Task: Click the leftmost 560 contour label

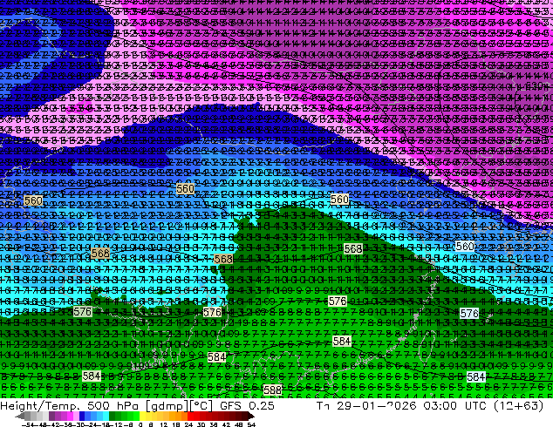Action: tap(33, 200)
